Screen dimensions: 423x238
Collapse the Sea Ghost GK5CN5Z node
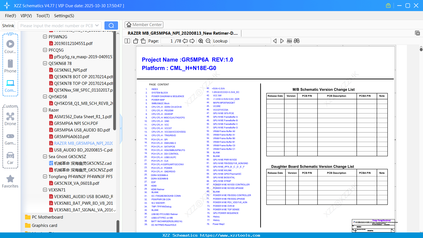point(45,156)
